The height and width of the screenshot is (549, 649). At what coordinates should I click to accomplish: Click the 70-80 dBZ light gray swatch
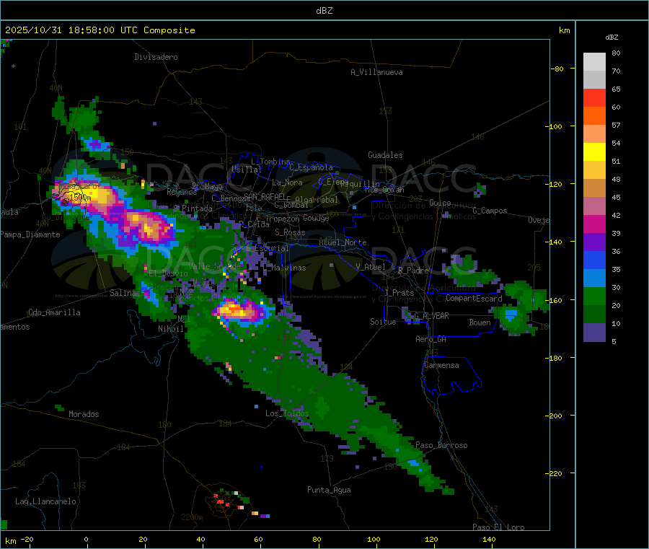594,62
